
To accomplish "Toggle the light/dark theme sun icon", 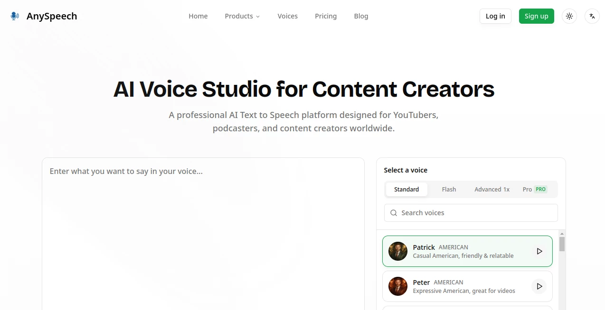I will pyautogui.click(x=569, y=16).
